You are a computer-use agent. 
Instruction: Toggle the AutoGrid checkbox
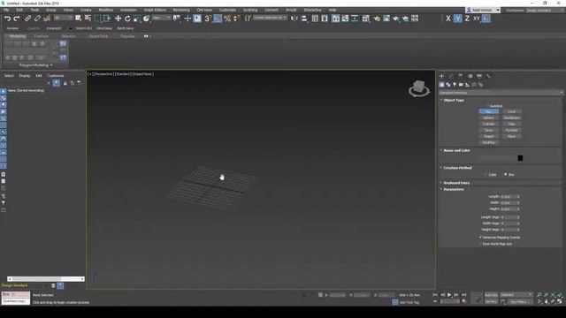pyautogui.click(x=487, y=106)
